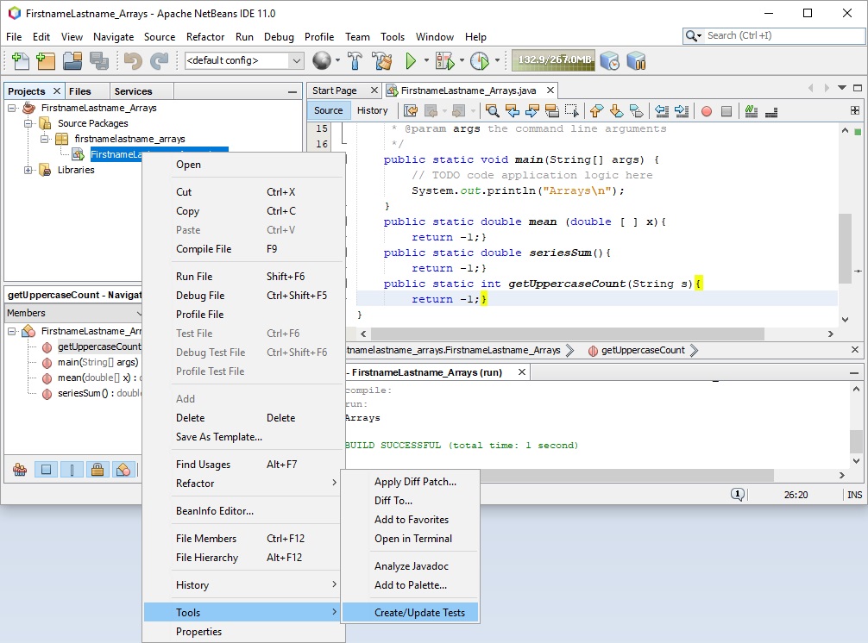
Task: Collapse the firstnamelastname_arrays package node
Action: [44, 139]
